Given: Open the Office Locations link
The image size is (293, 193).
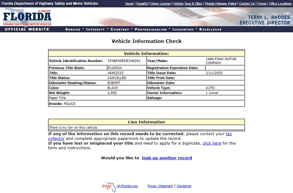Looking at the screenshot, I should pyautogui.click(x=280, y=4).
